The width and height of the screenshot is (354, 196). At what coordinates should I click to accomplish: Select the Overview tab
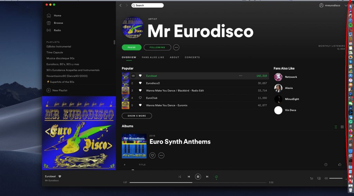[x=129, y=57]
